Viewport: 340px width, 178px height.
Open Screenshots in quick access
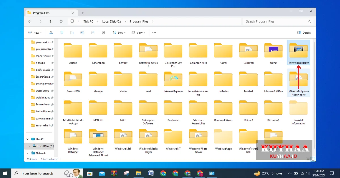click(x=42, y=105)
